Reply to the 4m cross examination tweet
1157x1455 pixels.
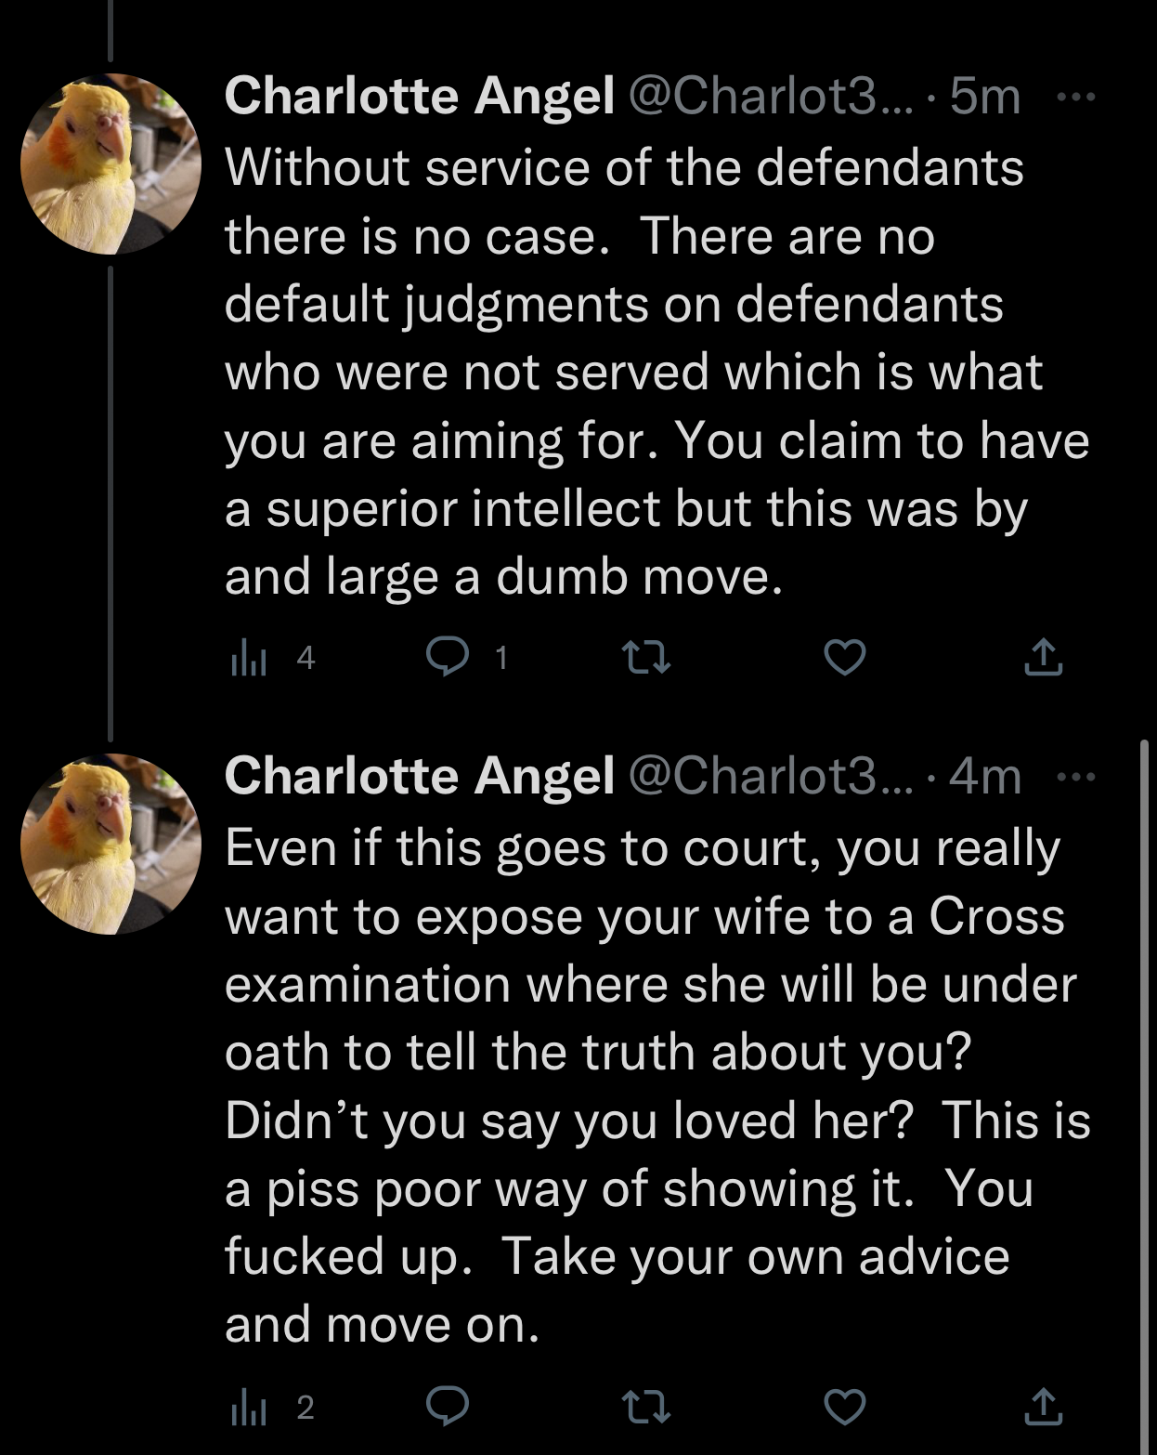click(448, 1407)
